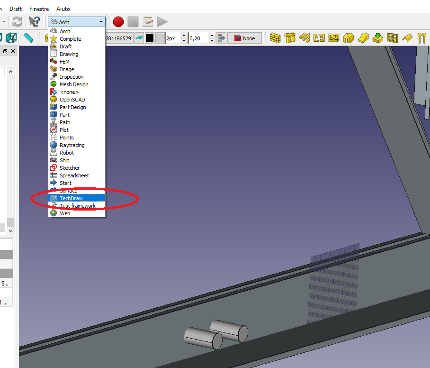Select Start in the workbench list
Image resolution: width=430 pixels, height=368 pixels.
[77, 183]
